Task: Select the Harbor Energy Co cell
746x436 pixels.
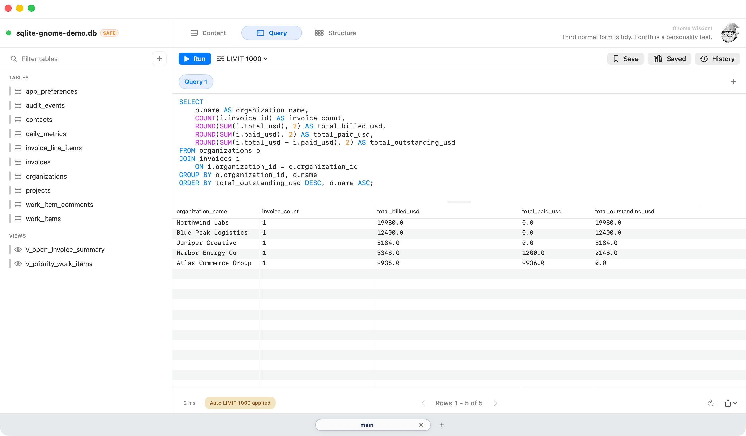Action: tap(216, 253)
